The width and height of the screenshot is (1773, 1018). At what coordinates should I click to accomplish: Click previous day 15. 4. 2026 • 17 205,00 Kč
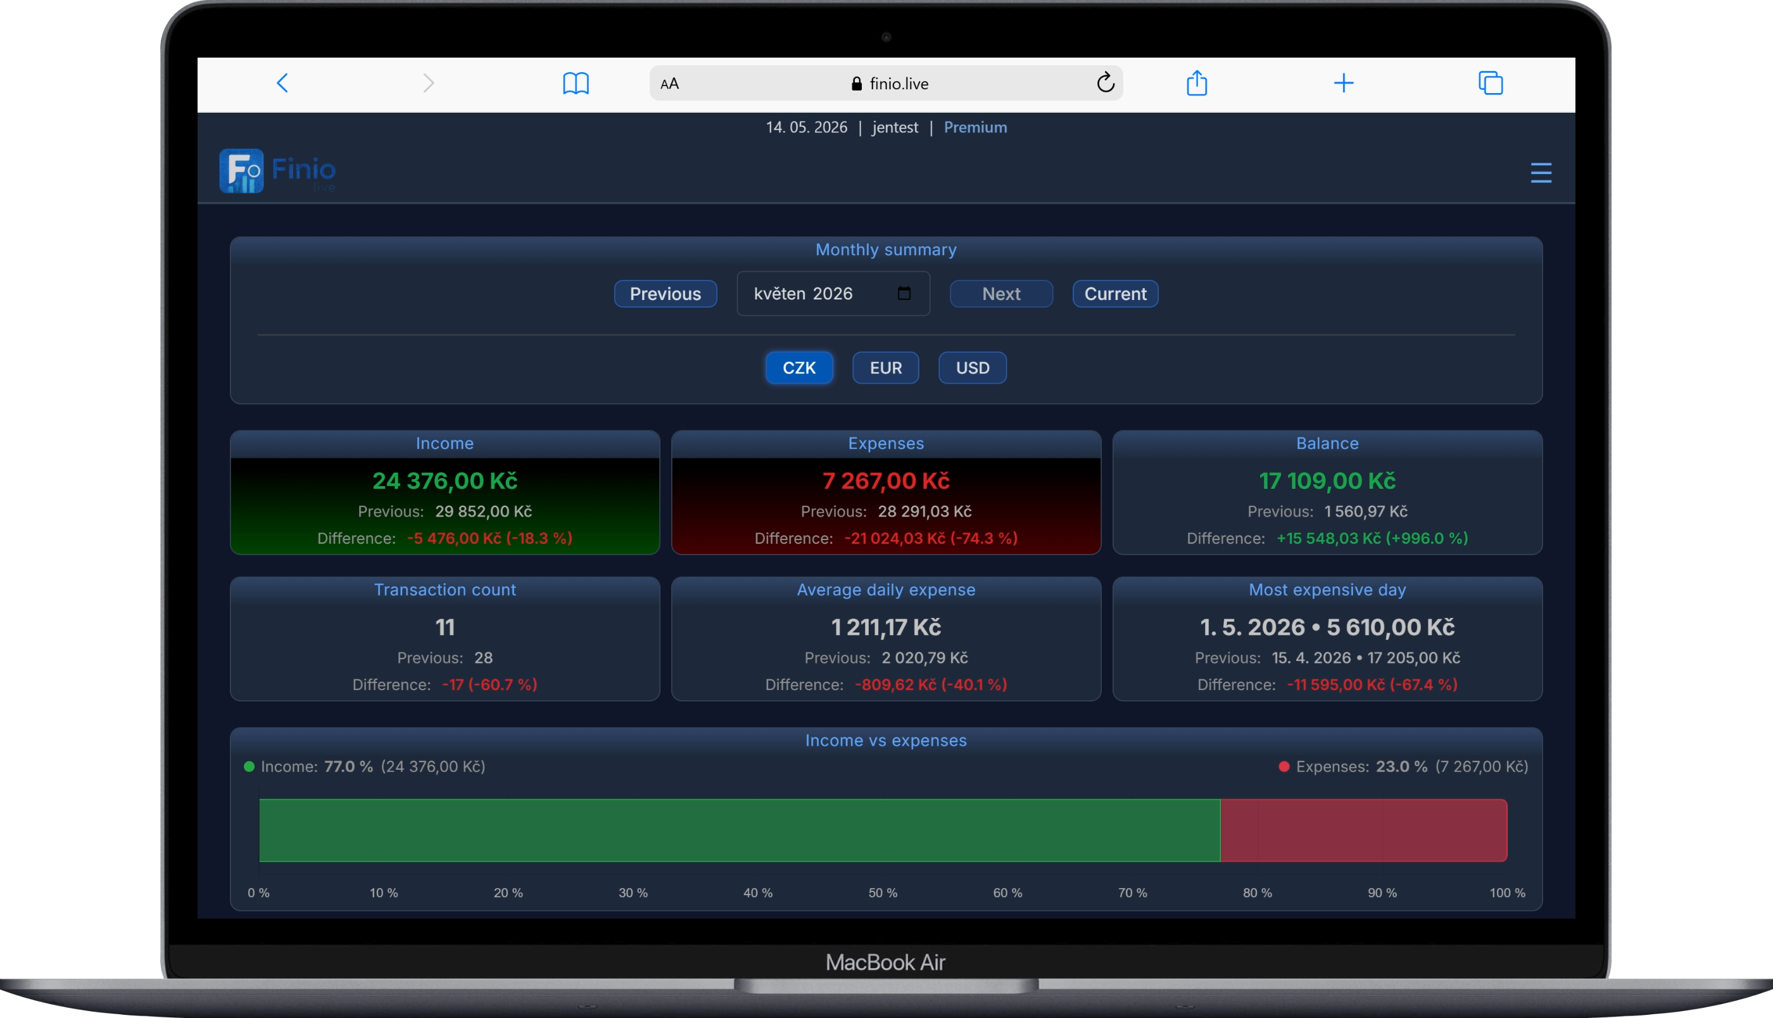[1365, 657]
